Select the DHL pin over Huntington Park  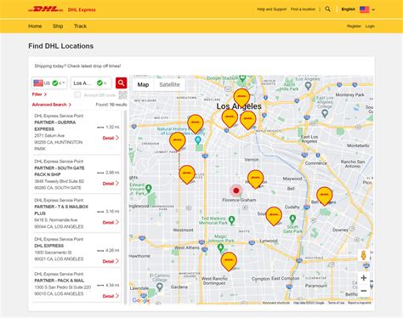pyautogui.click(x=256, y=179)
